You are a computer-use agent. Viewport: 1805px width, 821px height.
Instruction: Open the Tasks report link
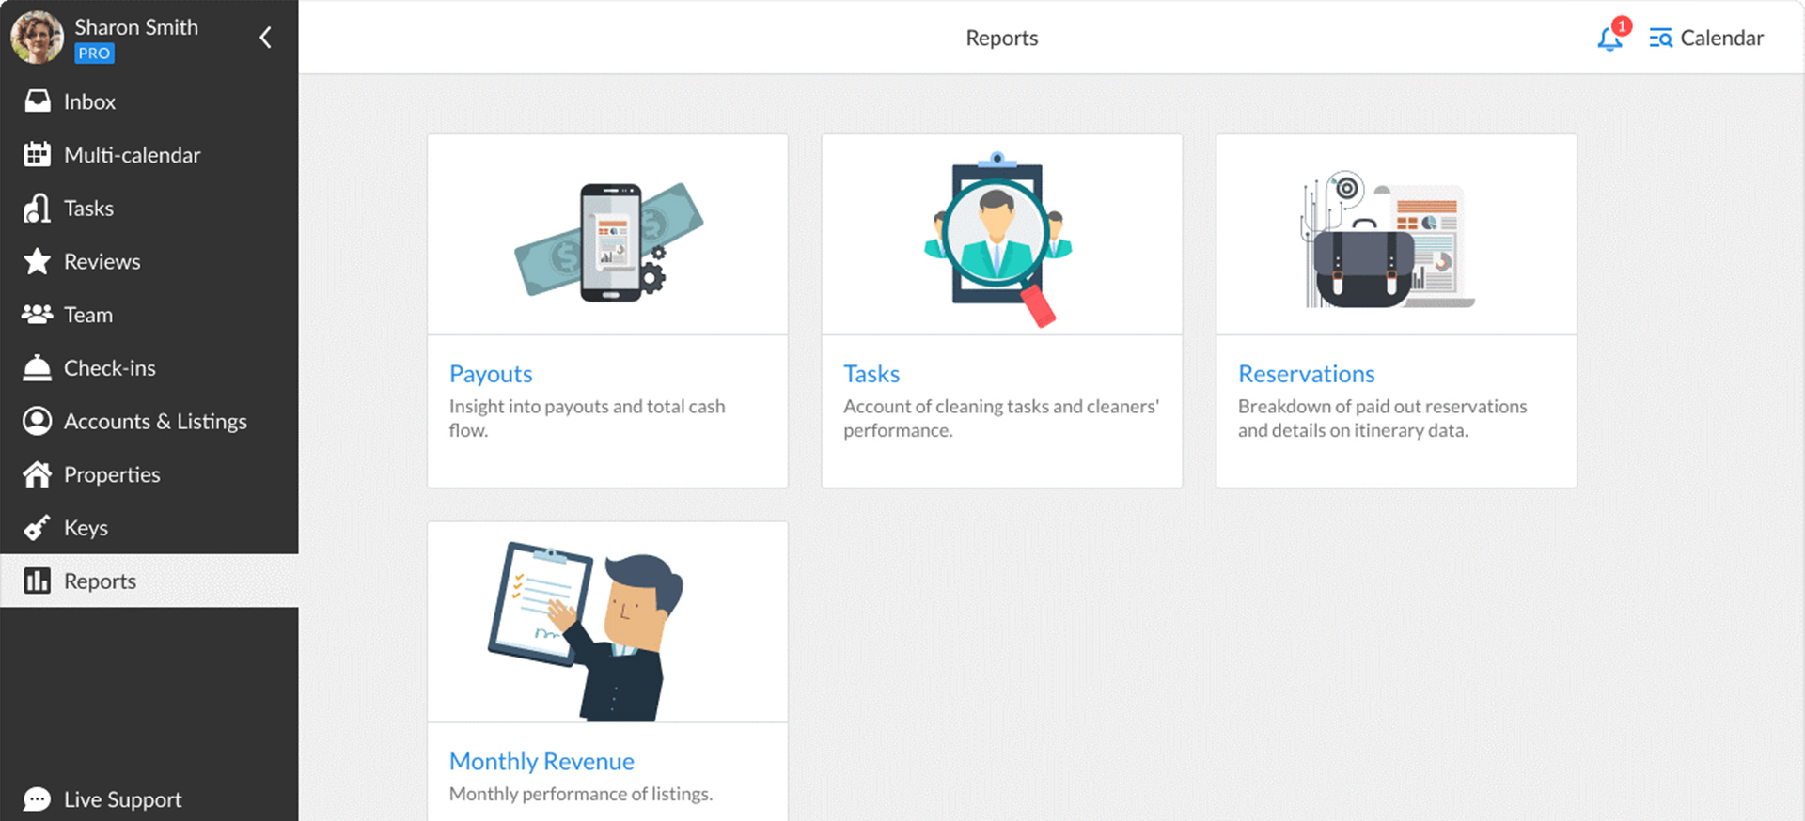point(871,374)
